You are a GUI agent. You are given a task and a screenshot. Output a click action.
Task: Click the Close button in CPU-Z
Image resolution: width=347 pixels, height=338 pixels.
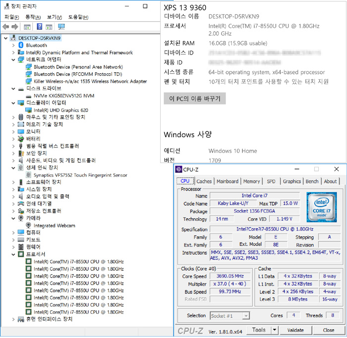329,330
